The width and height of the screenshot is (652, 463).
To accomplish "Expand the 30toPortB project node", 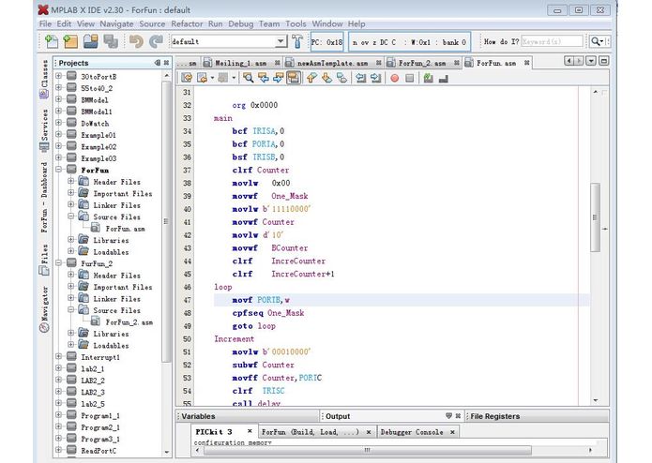I will tap(58, 76).
